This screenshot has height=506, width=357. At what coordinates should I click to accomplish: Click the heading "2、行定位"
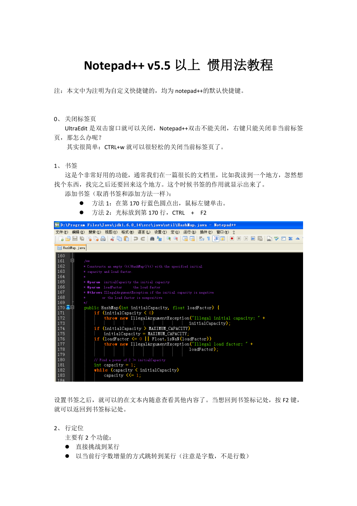(69, 428)
